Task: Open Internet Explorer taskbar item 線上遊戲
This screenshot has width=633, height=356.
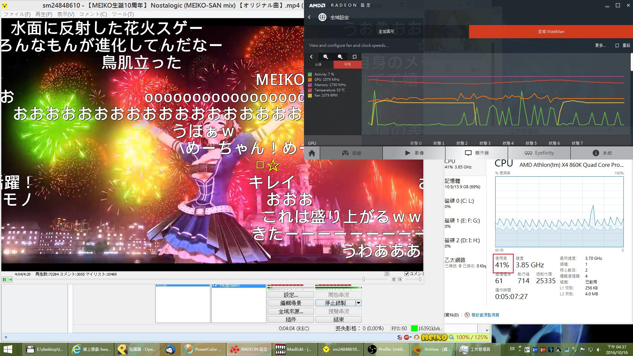Action: pyautogui.click(x=92, y=349)
